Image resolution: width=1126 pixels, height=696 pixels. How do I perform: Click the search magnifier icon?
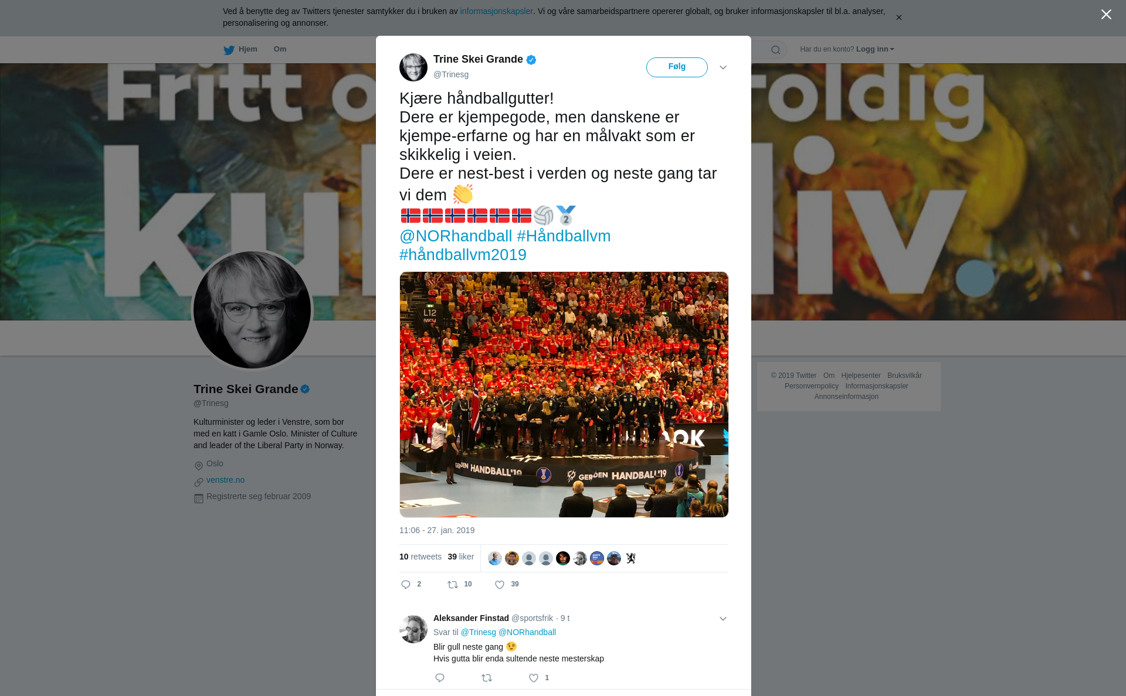(x=776, y=50)
